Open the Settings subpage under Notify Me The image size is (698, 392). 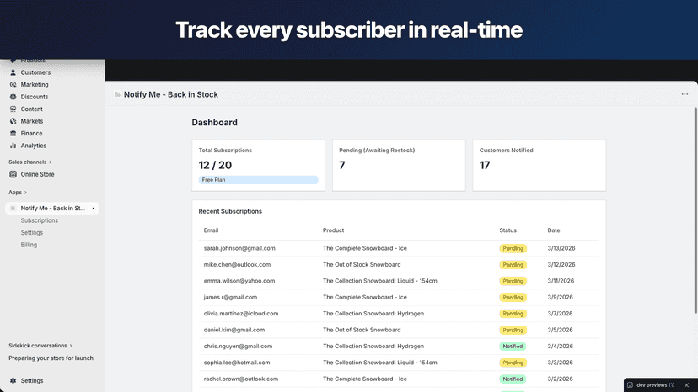click(x=31, y=232)
